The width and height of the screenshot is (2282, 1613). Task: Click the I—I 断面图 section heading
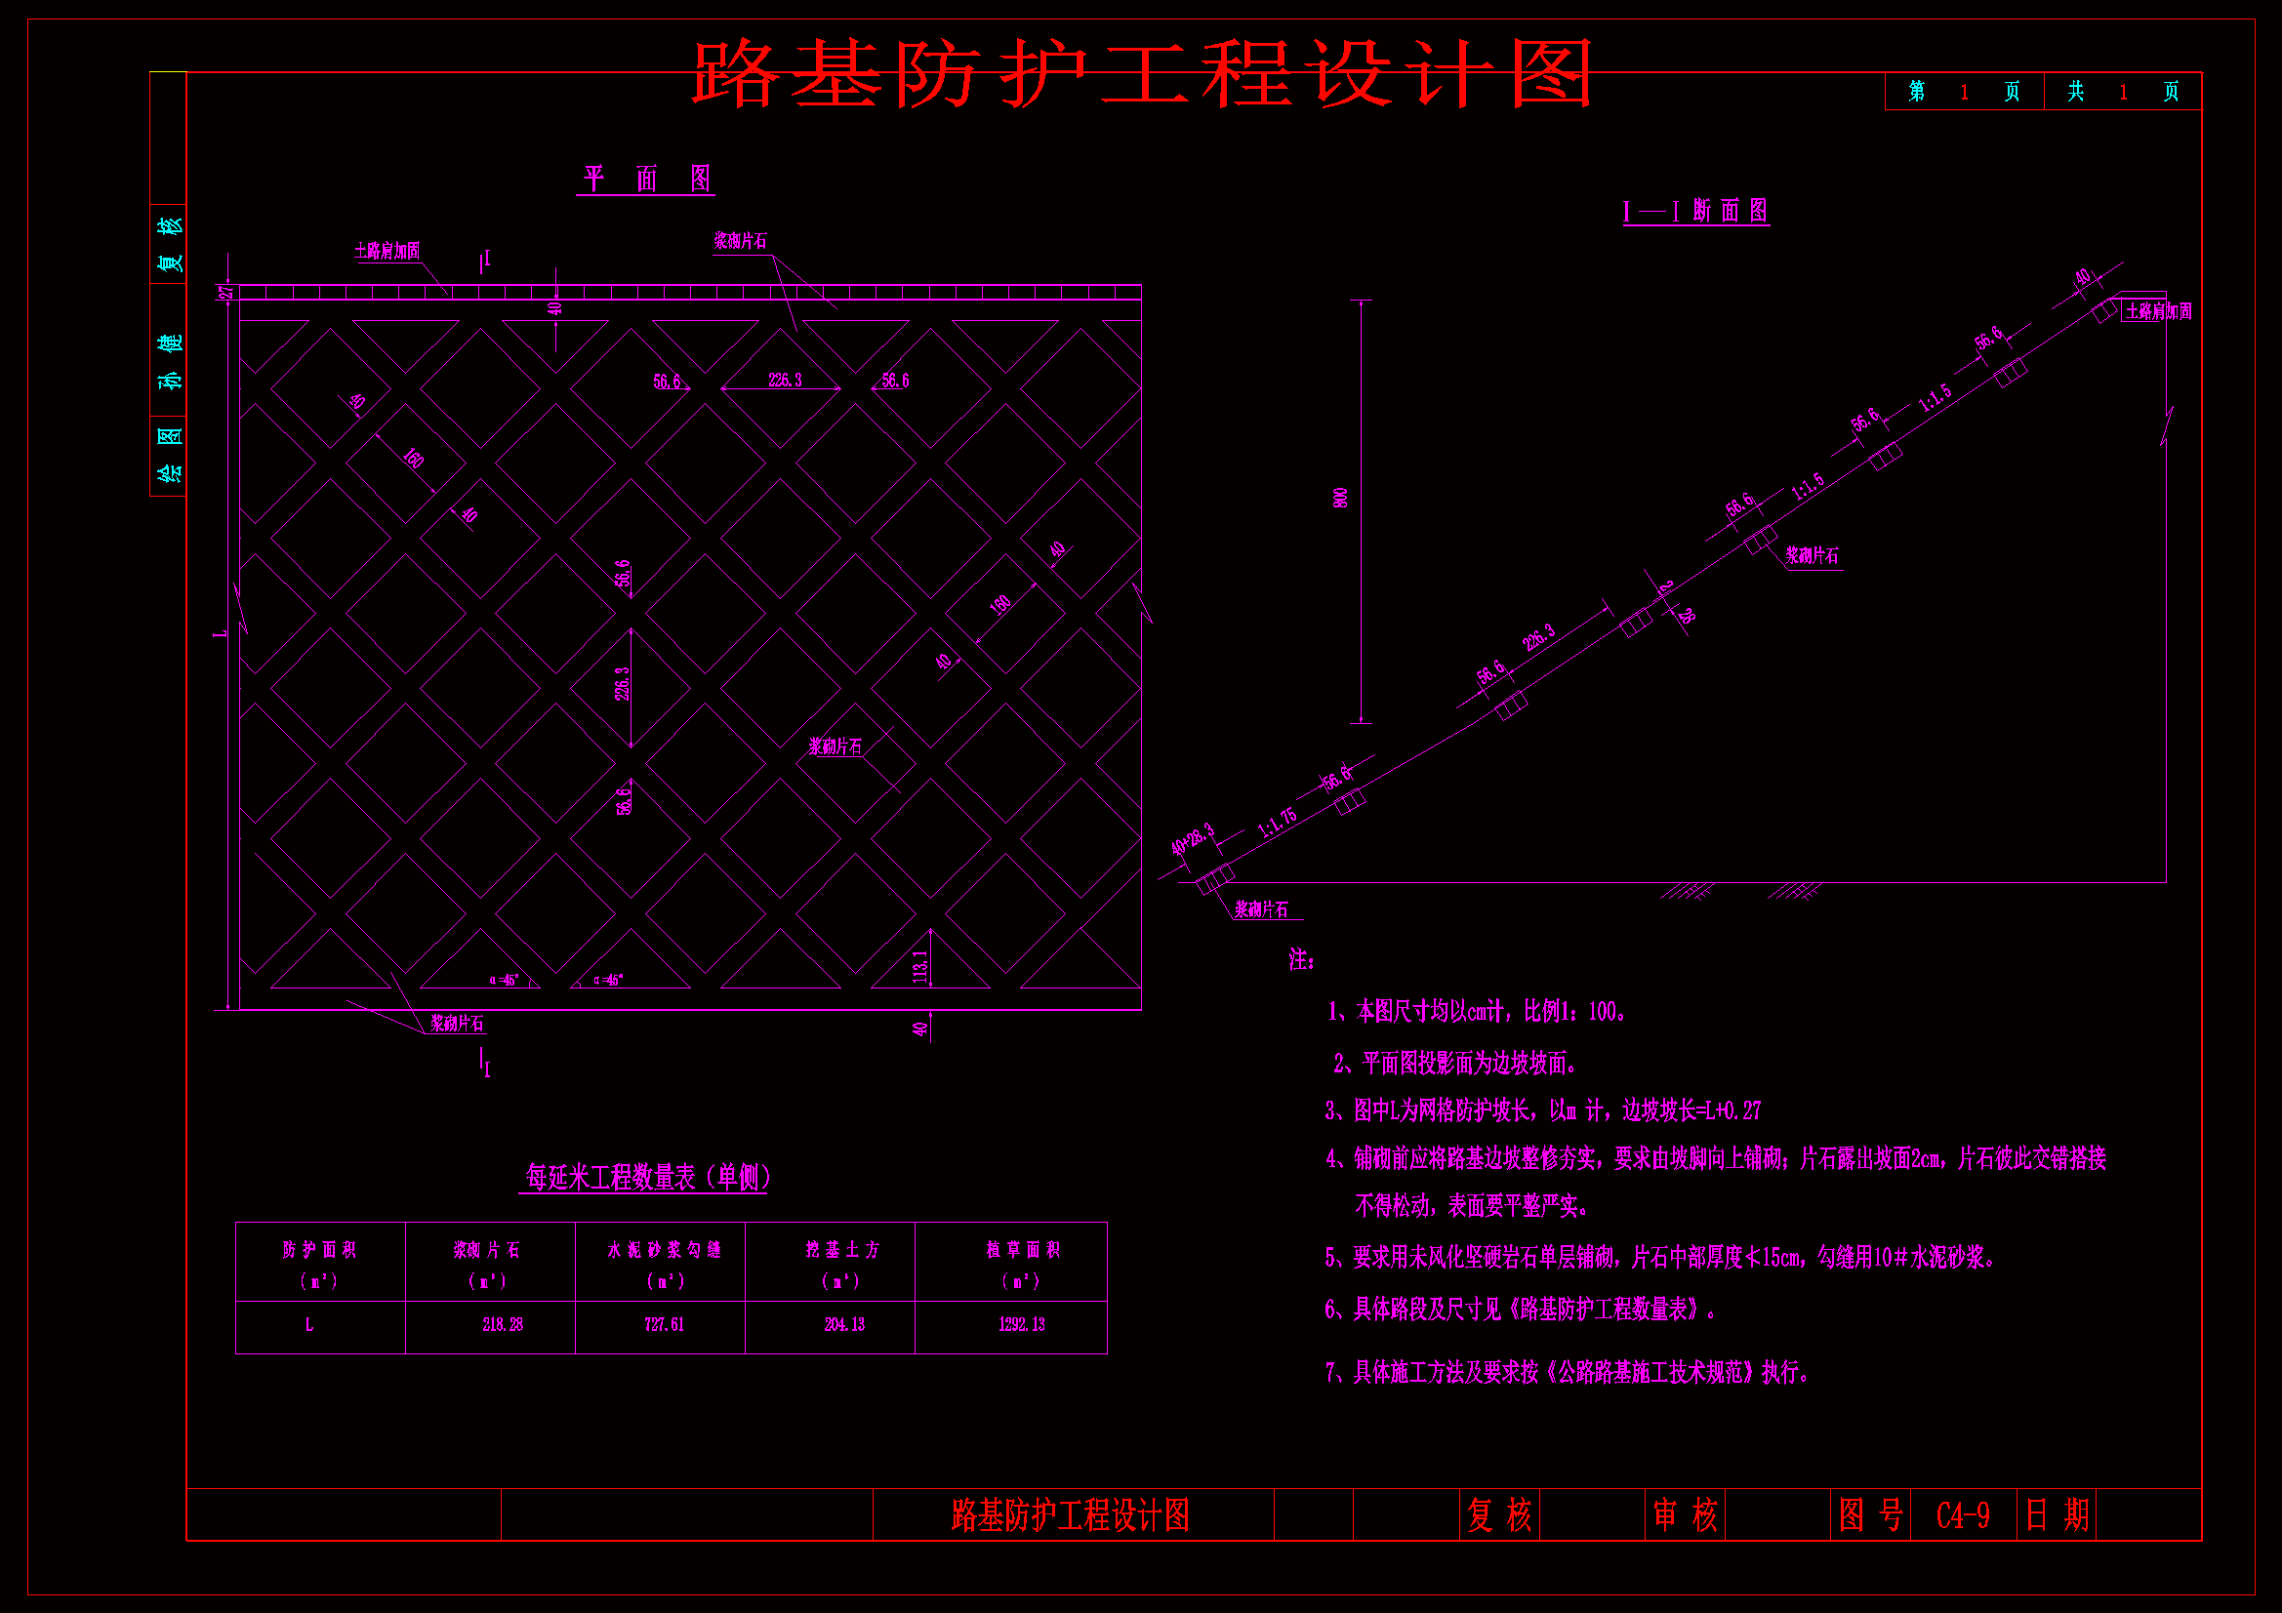[1695, 211]
